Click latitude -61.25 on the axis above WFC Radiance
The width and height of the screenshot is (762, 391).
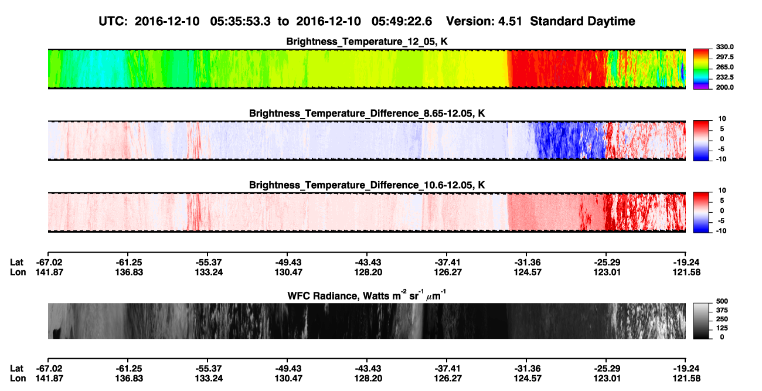point(130,263)
